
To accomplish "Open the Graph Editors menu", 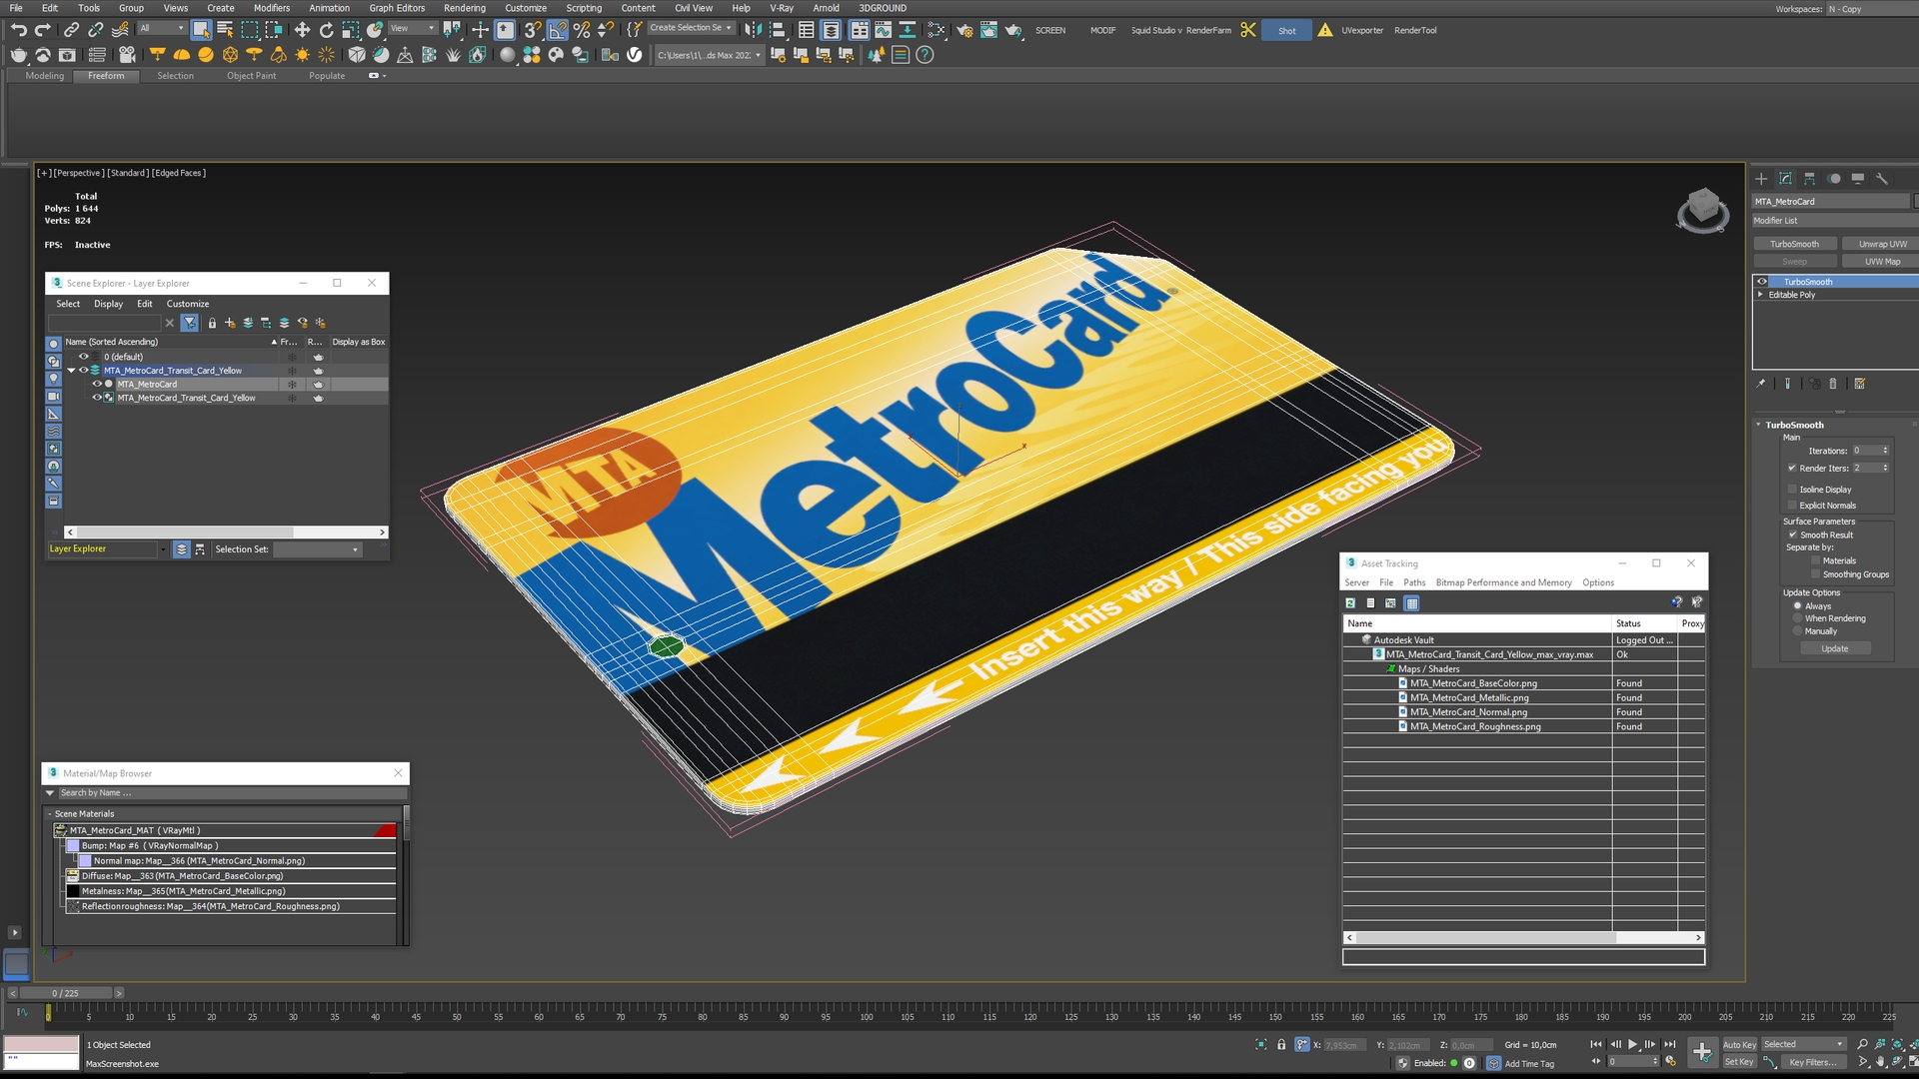I will click(x=397, y=8).
